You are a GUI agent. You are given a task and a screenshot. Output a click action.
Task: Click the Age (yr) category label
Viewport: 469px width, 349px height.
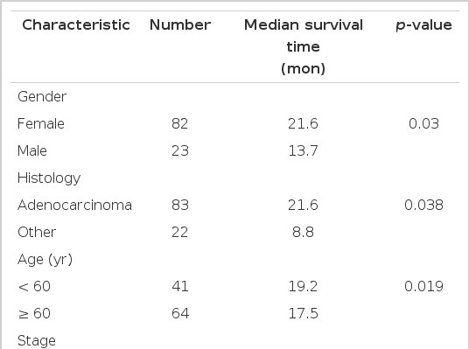tap(45, 260)
